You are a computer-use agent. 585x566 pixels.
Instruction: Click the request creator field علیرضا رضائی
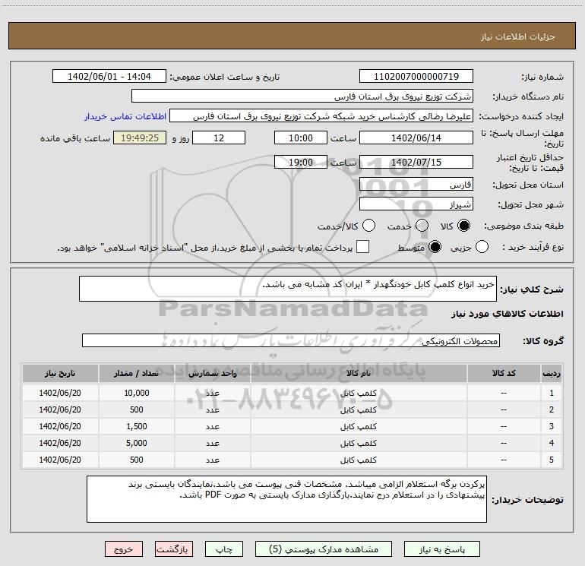click(321, 116)
